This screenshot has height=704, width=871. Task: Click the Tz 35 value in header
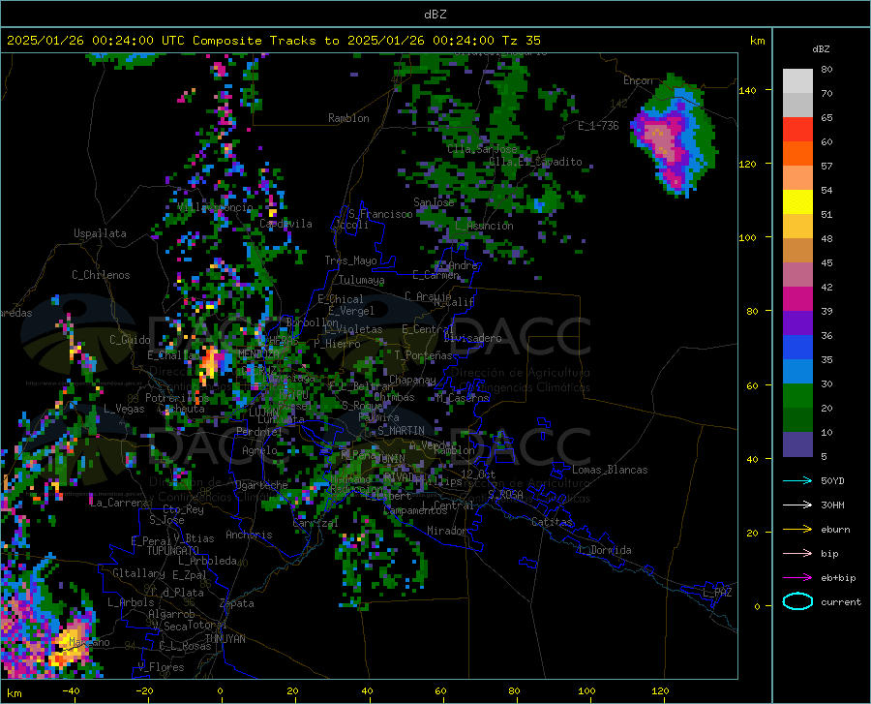pos(522,41)
